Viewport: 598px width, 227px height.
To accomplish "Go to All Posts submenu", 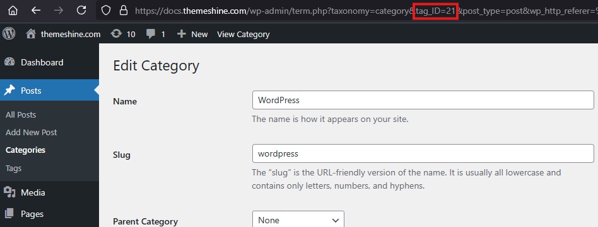I will tap(21, 115).
